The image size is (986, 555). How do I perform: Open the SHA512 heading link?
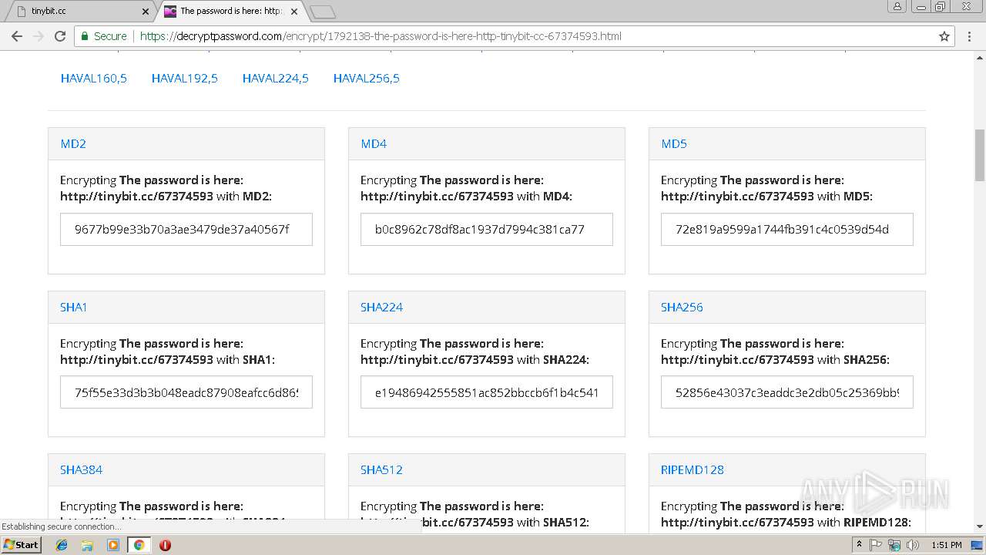(381, 469)
